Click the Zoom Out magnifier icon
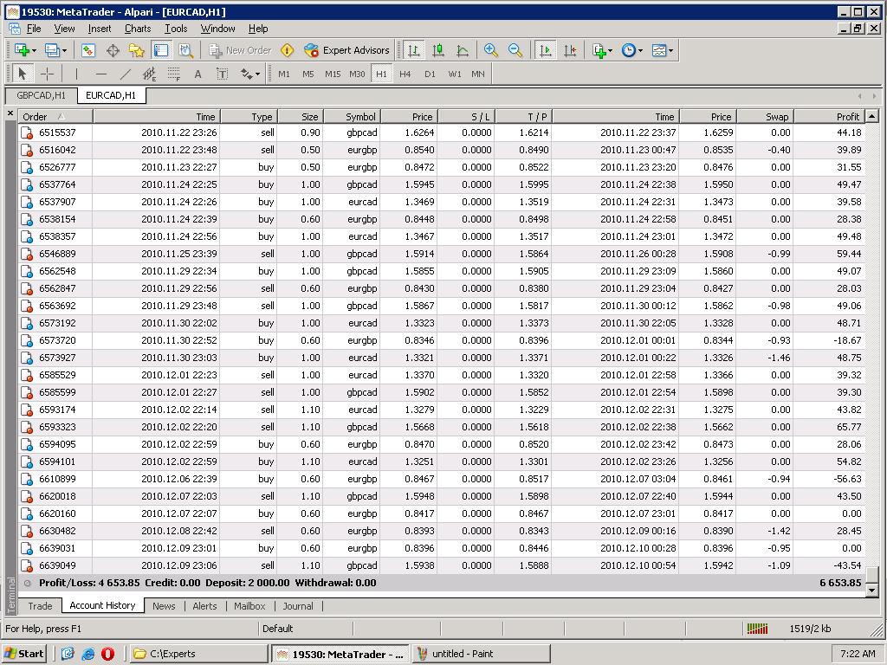 [x=515, y=50]
